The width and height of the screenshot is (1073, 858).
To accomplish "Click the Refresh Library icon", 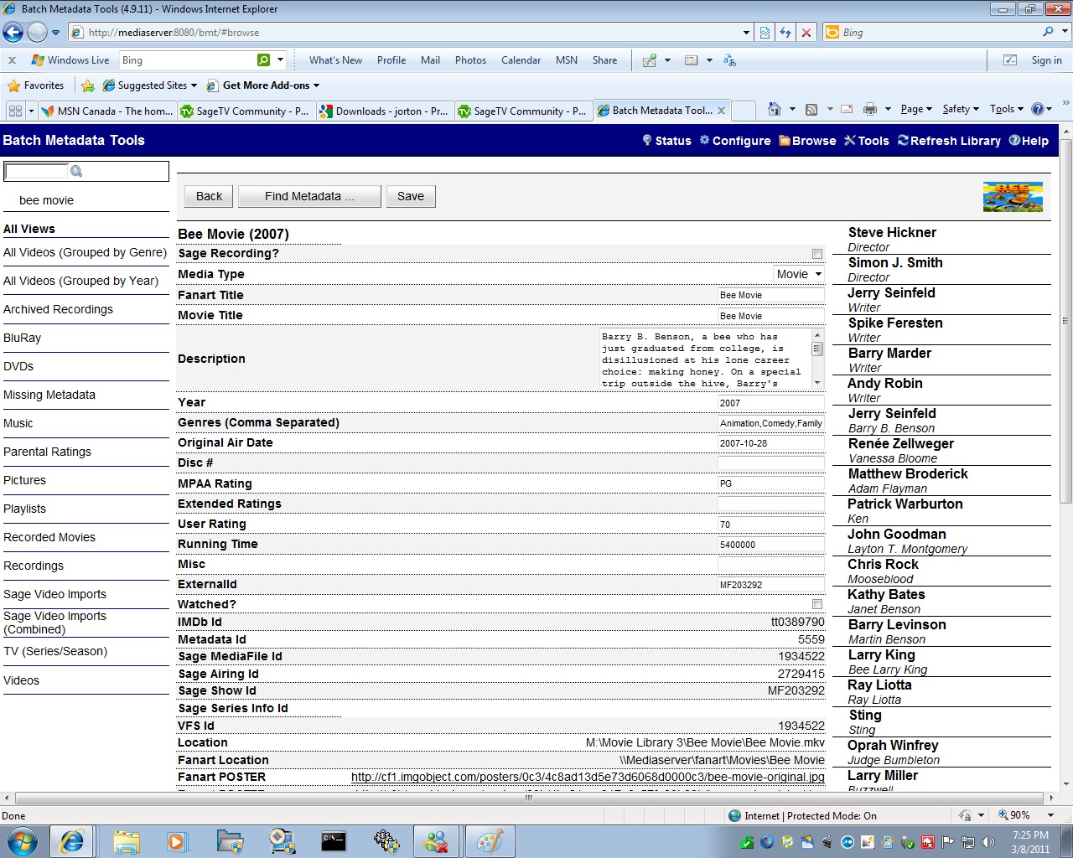I will (x=903, y=140).
